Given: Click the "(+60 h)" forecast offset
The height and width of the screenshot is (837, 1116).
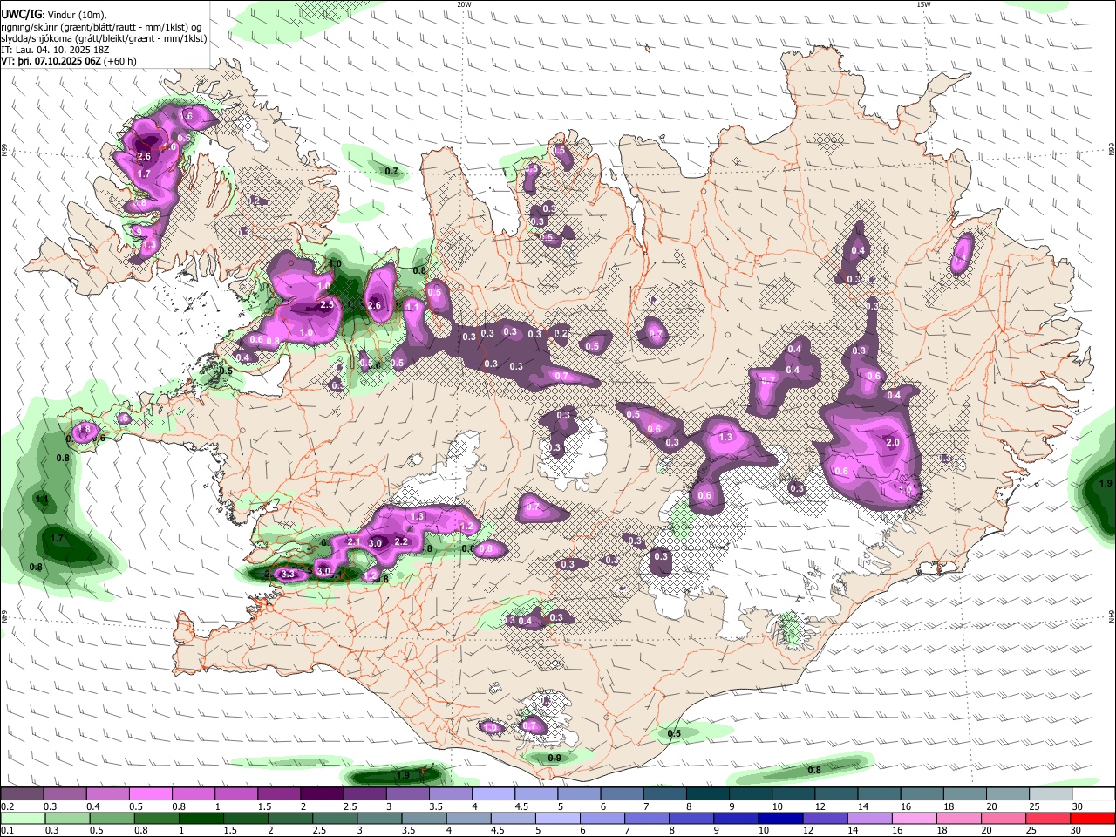Looking at the screenshot, I should [x=119, y=61].
